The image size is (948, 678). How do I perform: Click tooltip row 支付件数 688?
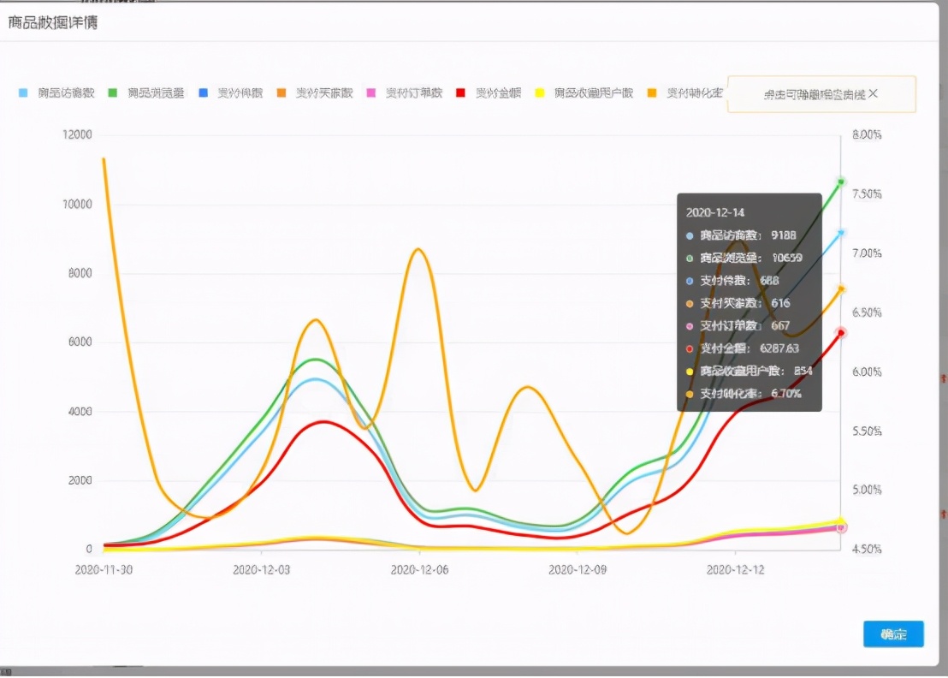732,281
